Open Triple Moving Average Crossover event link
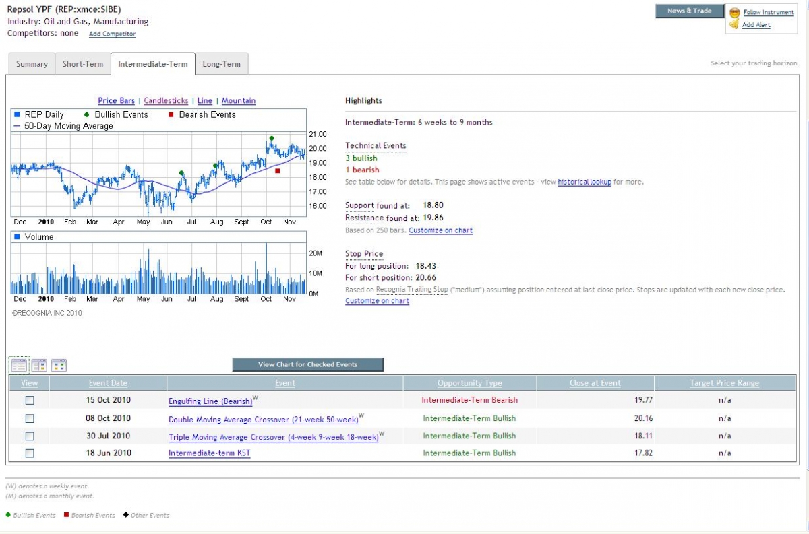The image size is (809, 534). pyautogui.click(x=273, y=436)
